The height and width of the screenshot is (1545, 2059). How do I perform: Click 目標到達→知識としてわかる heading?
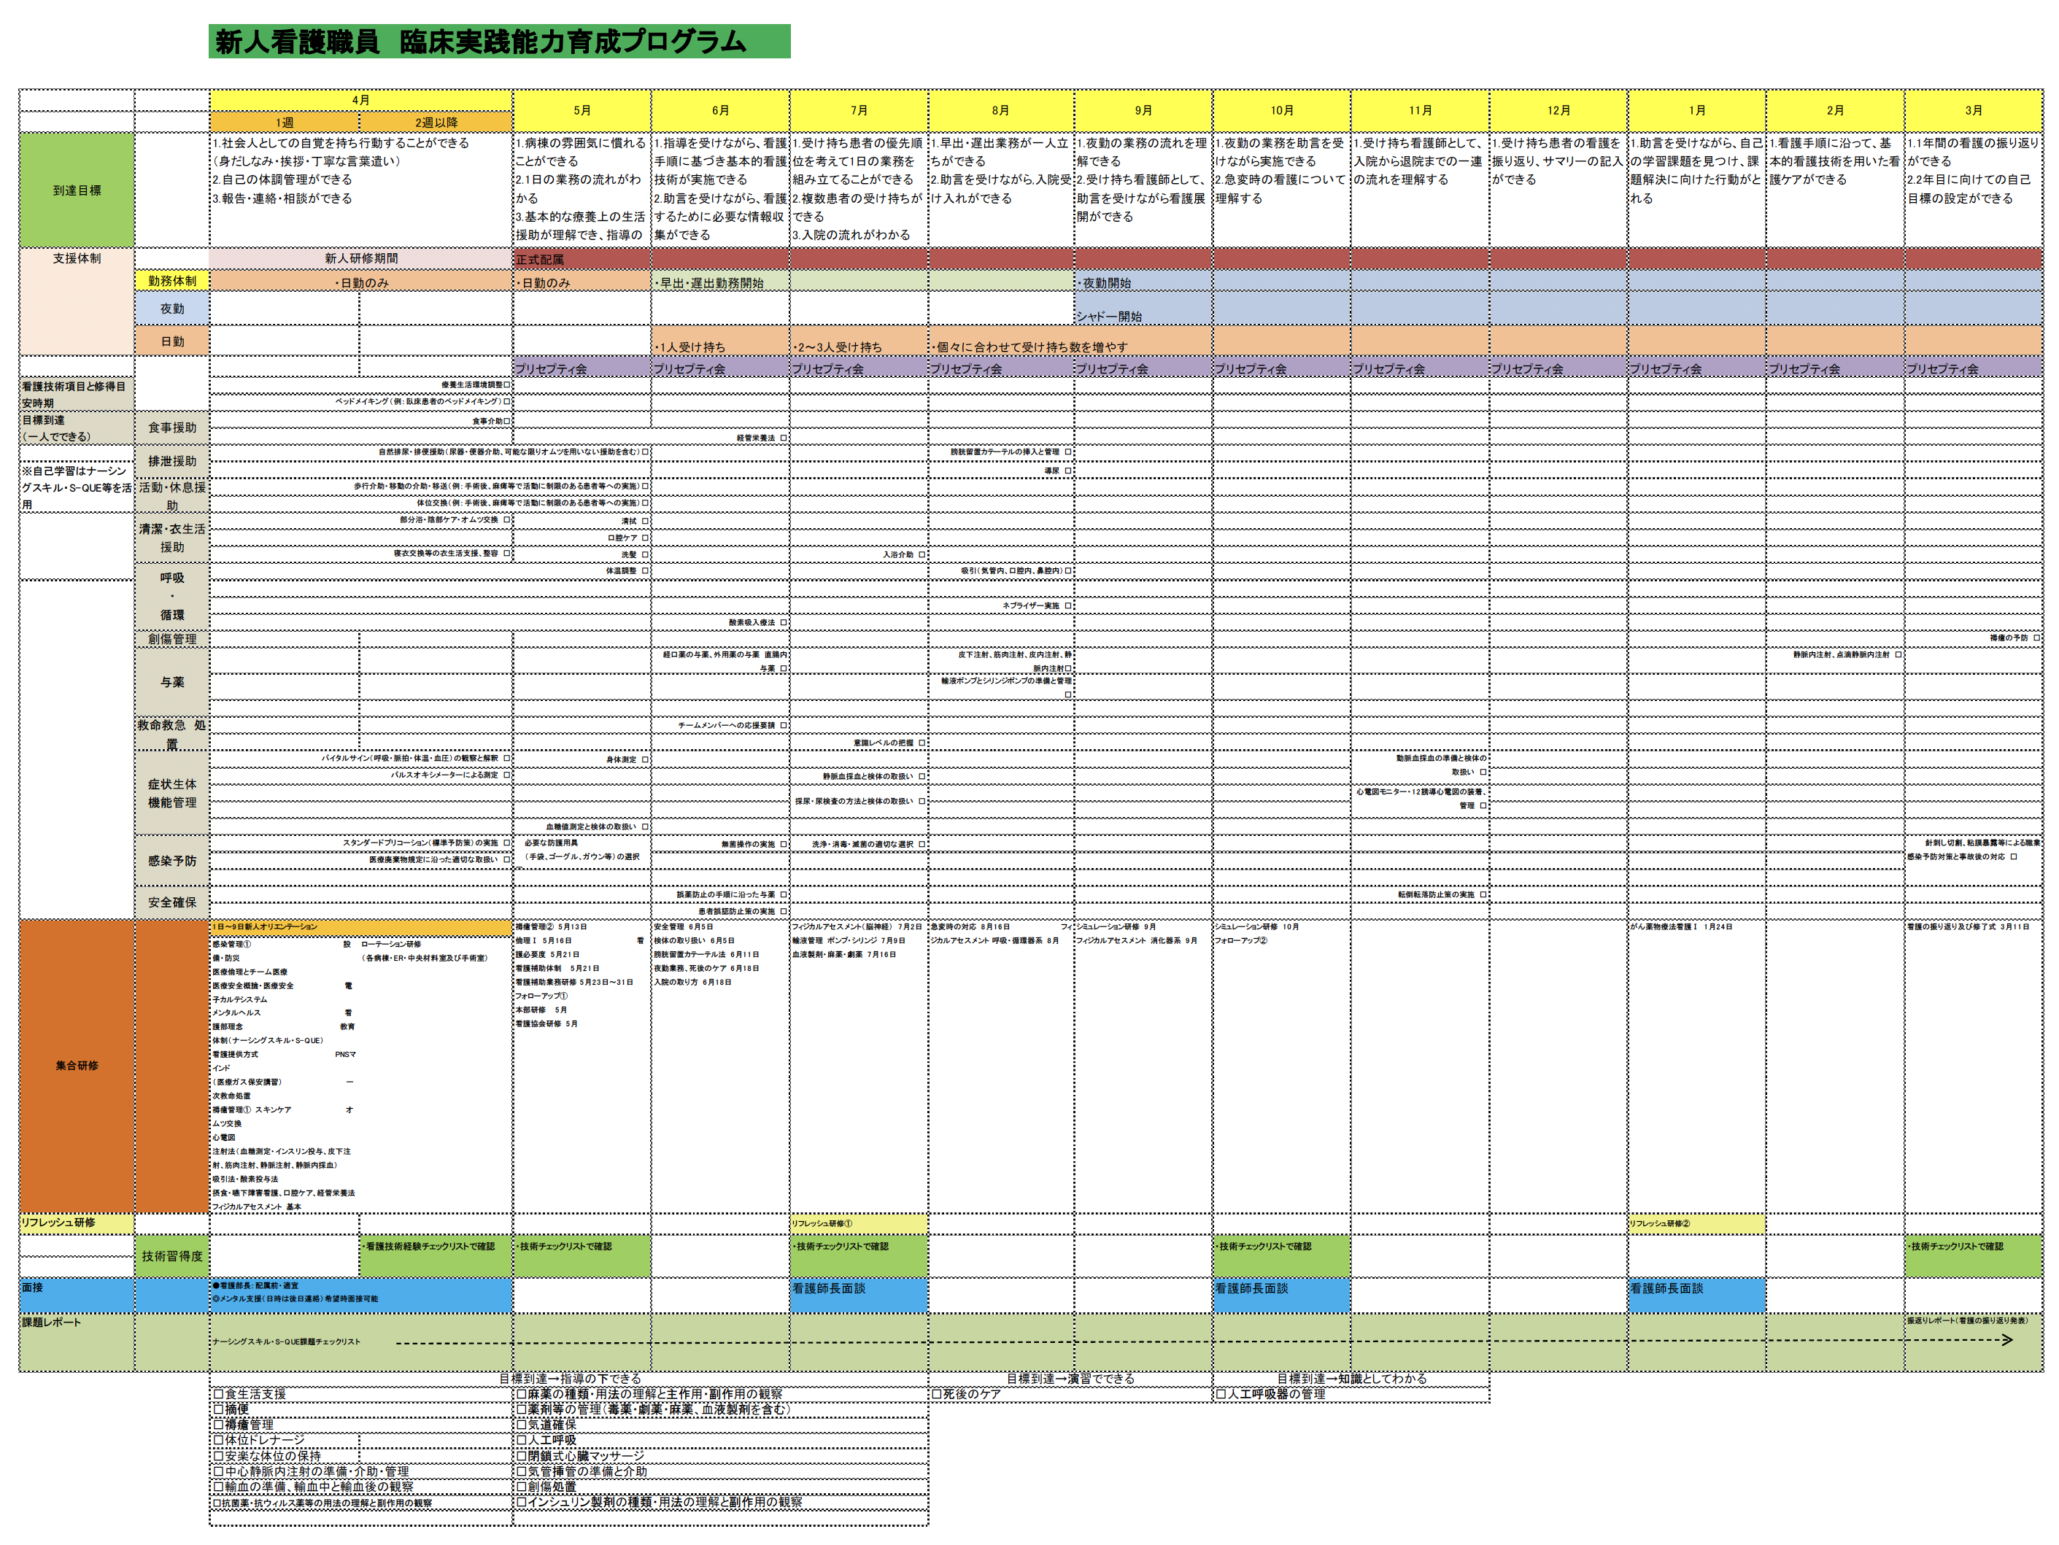(1351, 1379)
